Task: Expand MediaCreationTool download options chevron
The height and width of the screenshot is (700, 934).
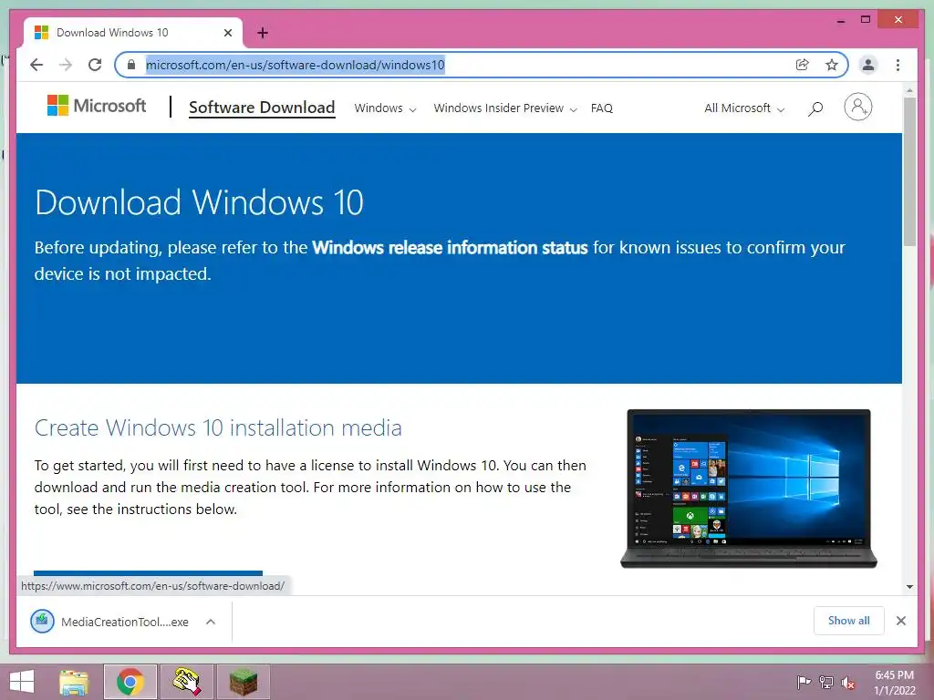Action: click(211, 622)
